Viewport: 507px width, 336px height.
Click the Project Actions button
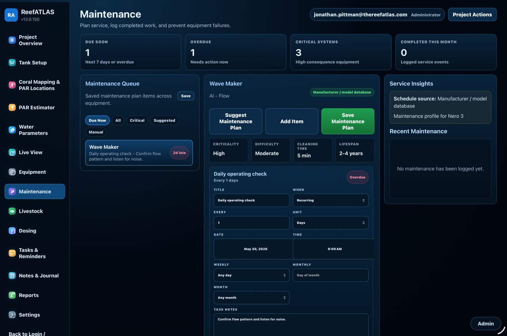pos(472,15)
